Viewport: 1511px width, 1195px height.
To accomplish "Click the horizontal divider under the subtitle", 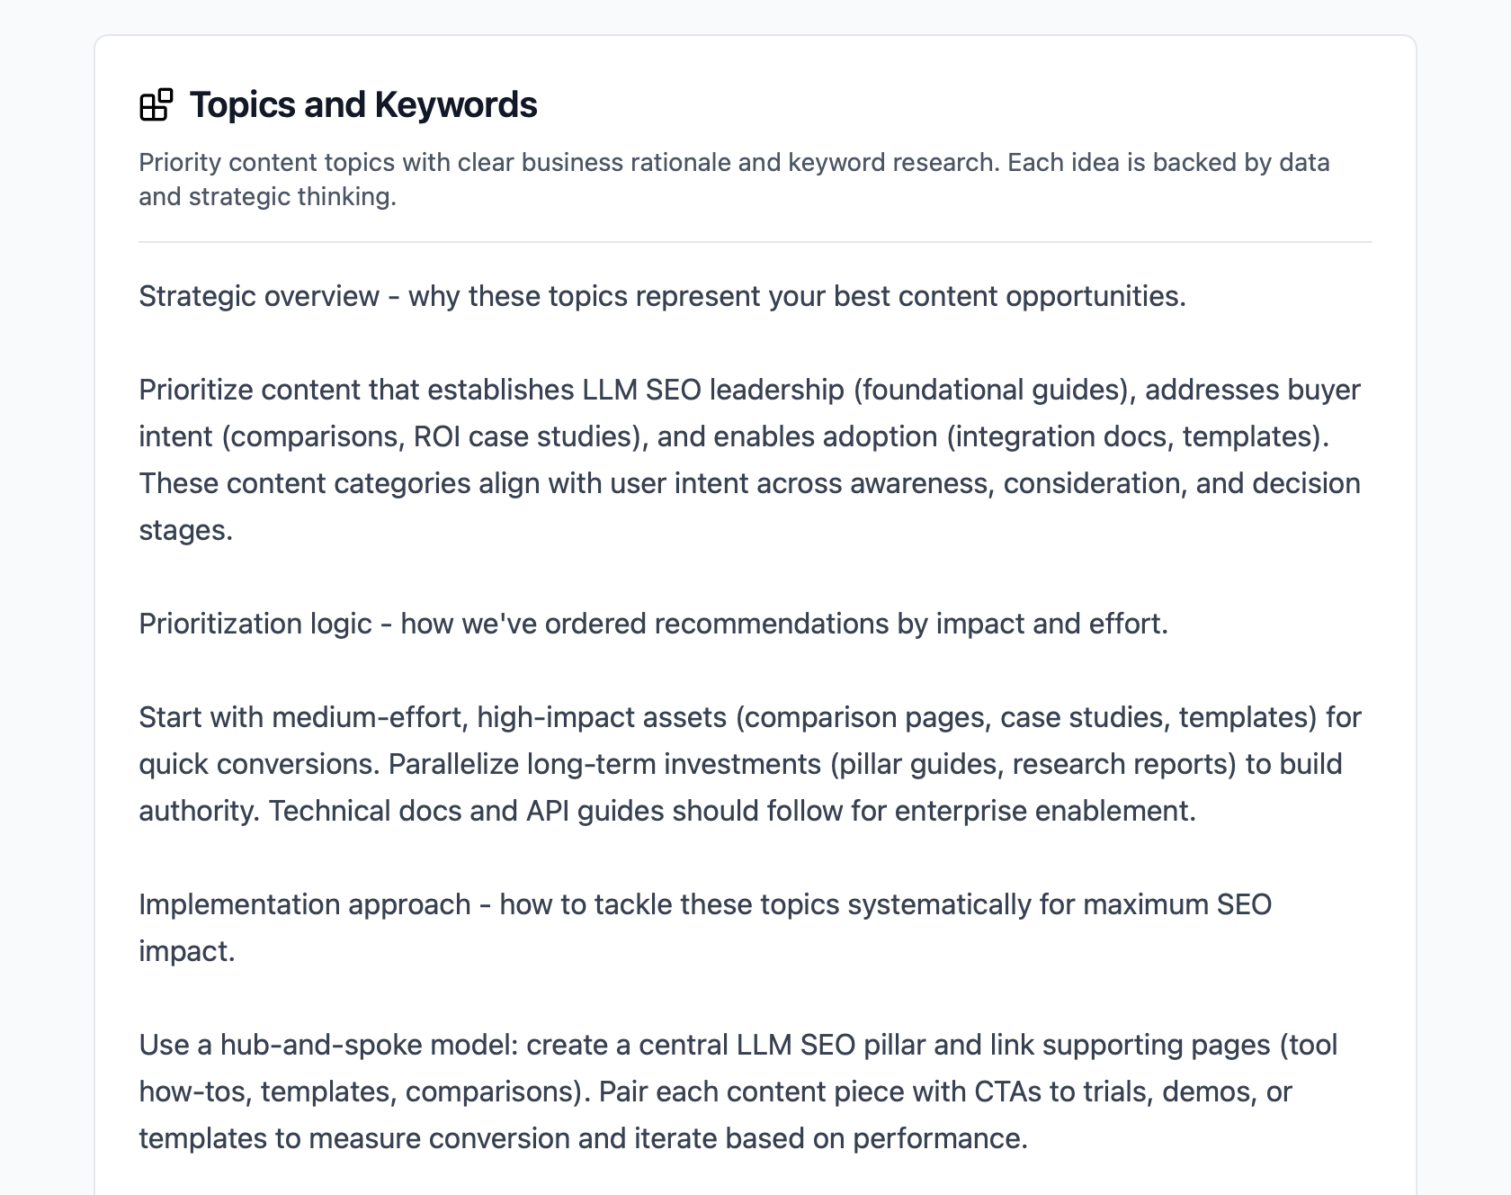I will coord(755,242).
